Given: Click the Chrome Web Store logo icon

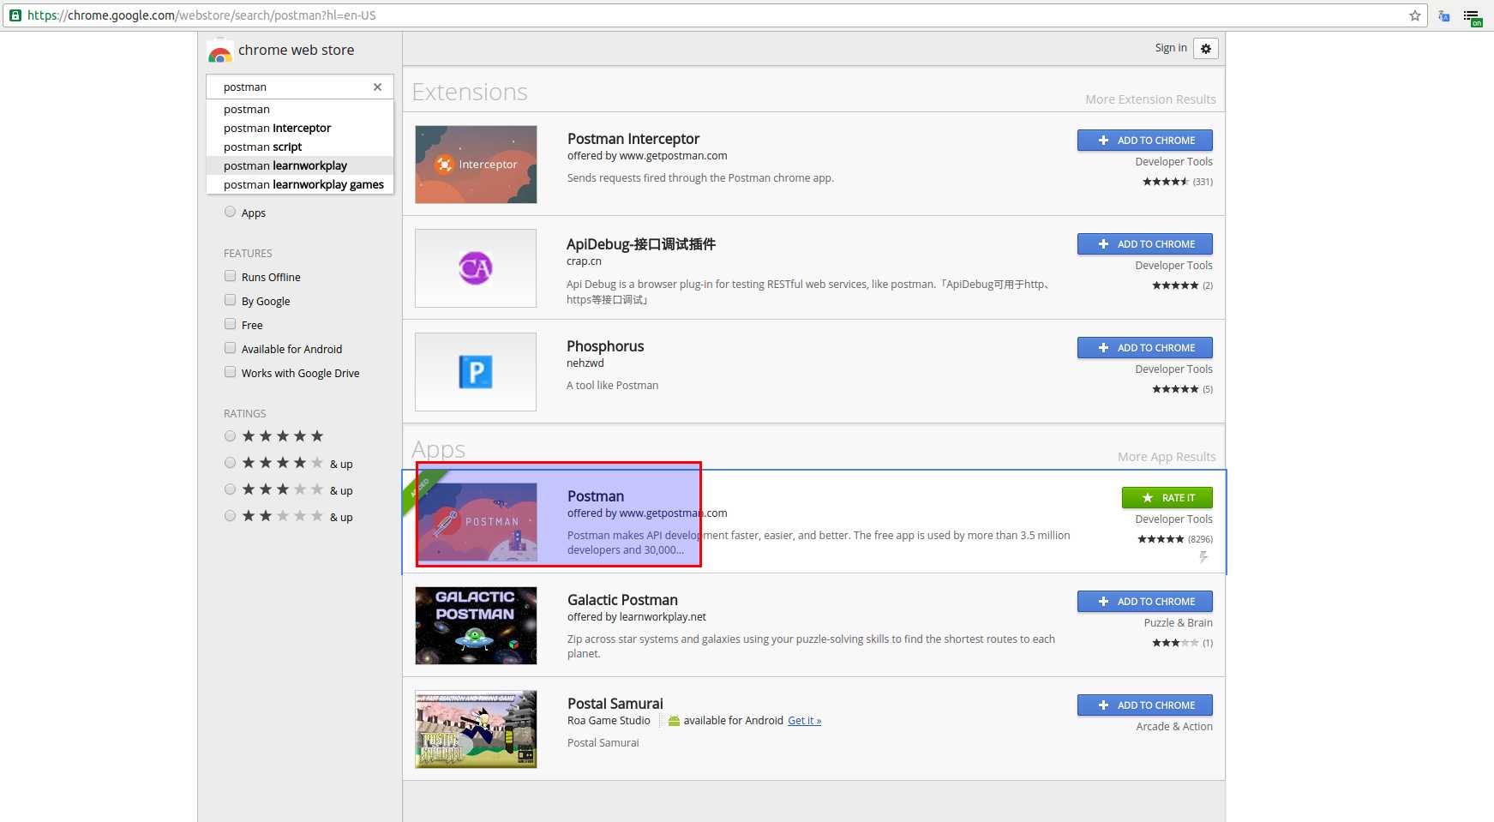Looking at the screenshot, I should (x=220, y=51).
